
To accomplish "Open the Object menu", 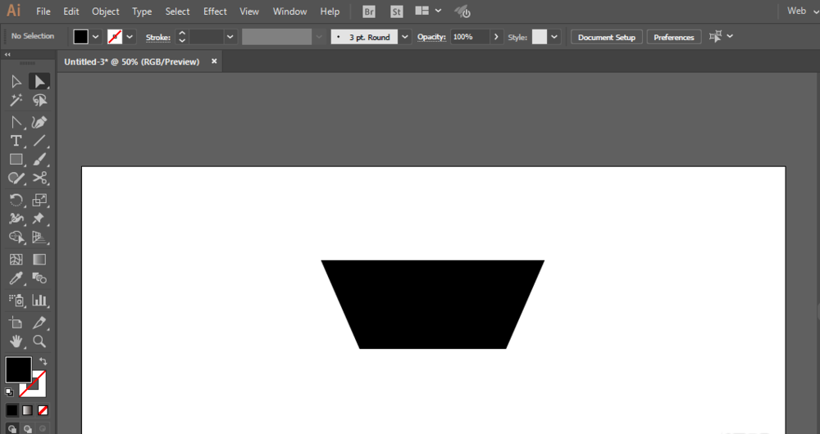I will click(x=105, y=11).
